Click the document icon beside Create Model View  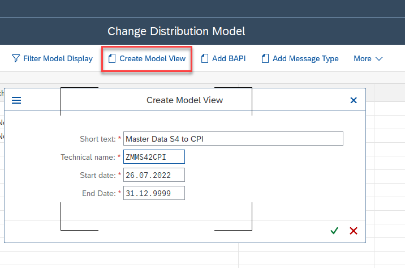coord(112,59)
